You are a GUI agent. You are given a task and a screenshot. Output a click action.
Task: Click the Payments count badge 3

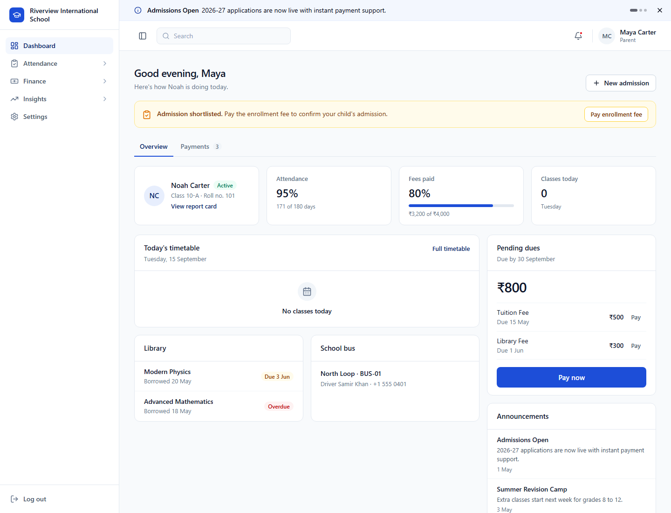click(x=217, y=146)
